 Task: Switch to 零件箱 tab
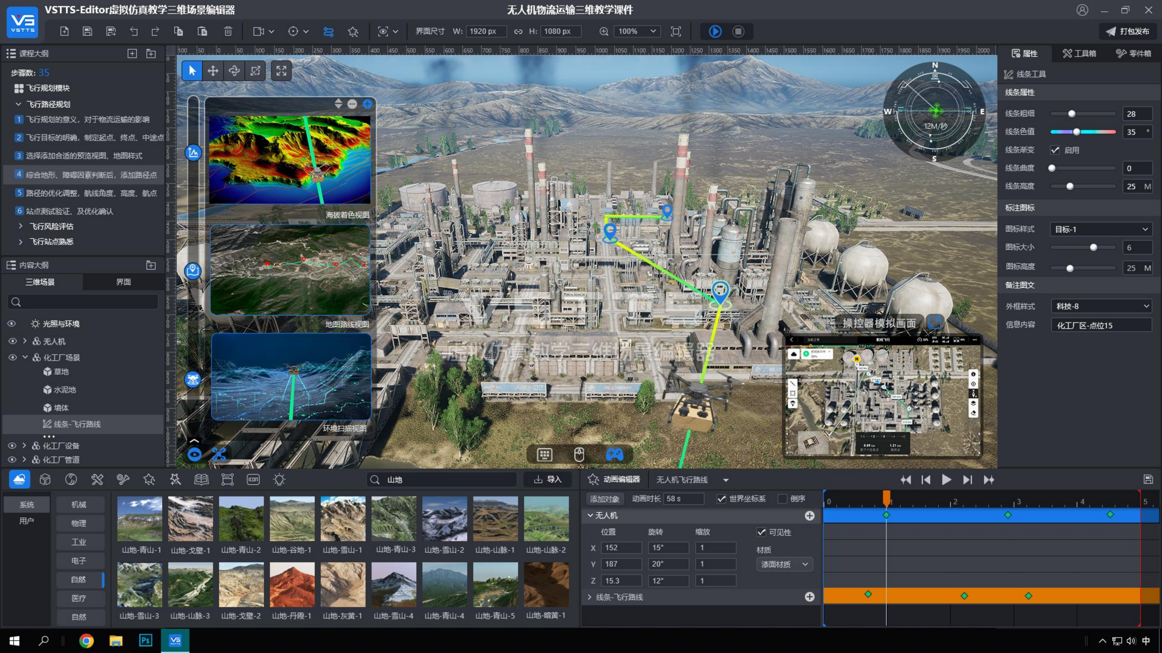point(1134,54)
